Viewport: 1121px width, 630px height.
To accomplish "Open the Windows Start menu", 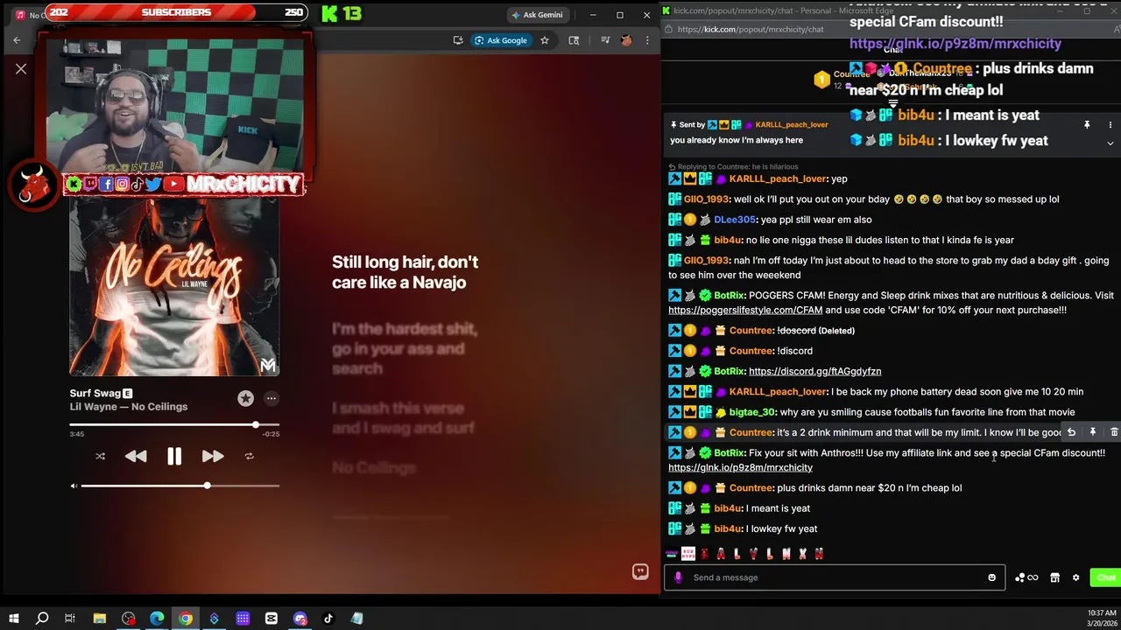I will [13, 619].
